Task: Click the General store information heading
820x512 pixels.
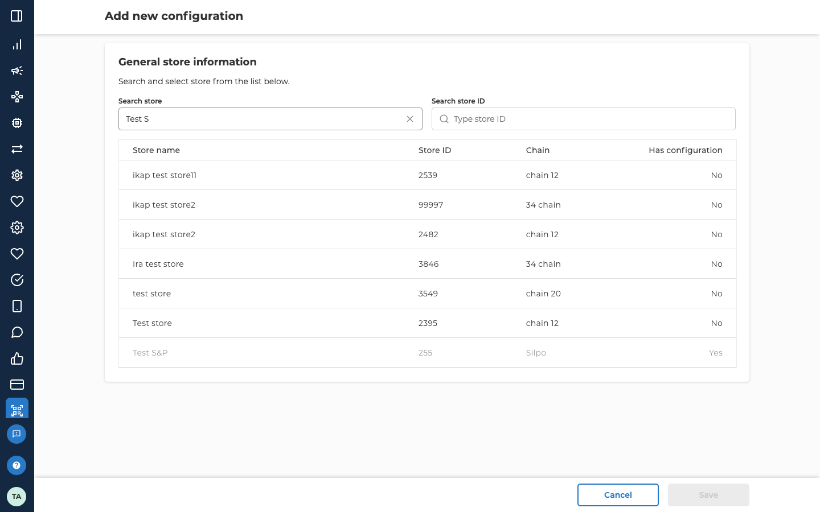Action: point(187,62)
